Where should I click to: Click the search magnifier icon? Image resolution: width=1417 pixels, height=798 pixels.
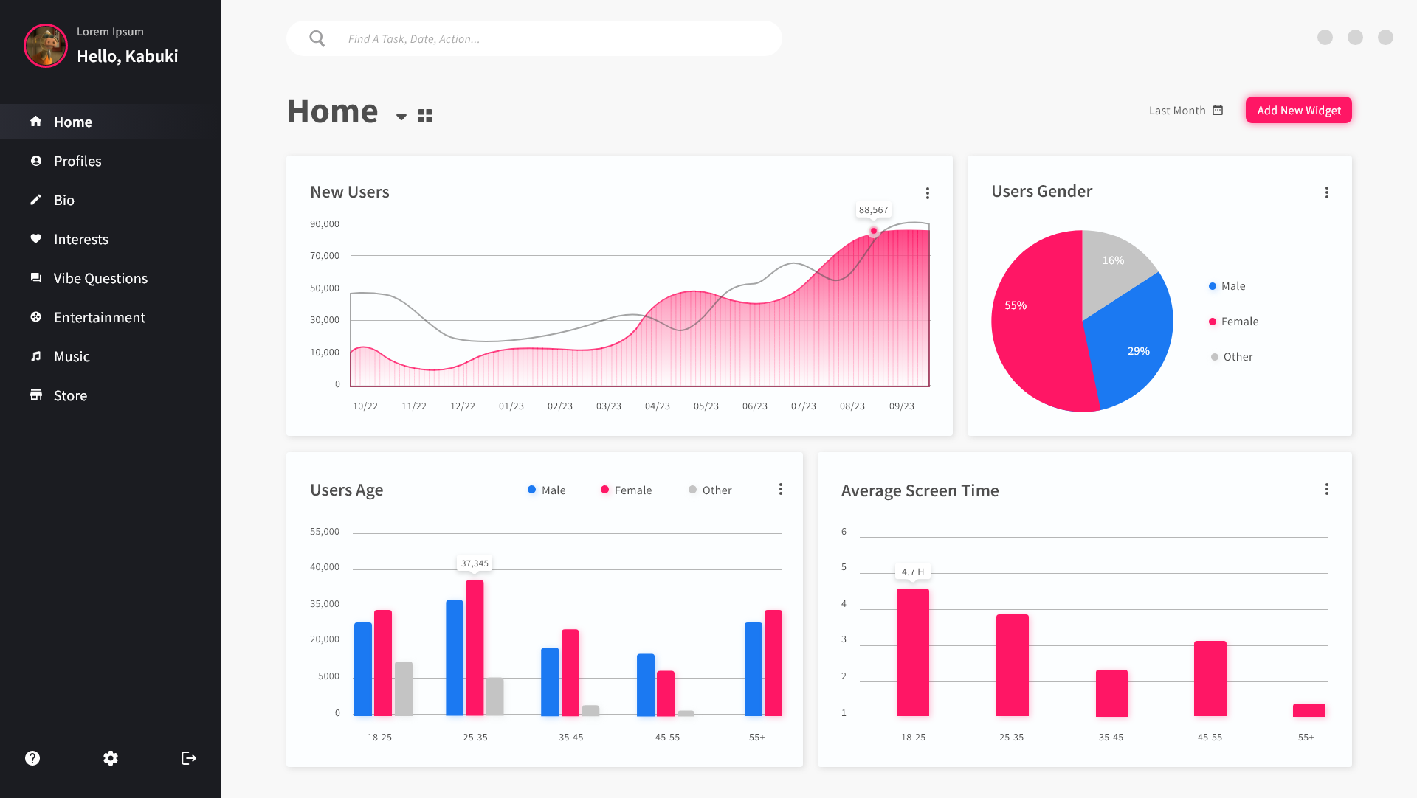coord(317,38)
